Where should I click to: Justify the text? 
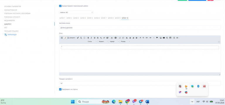[137, 38]
